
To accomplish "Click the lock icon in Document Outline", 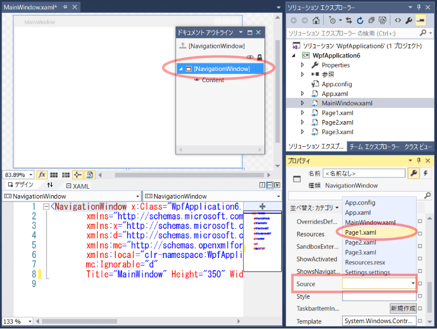I will (259, 57).
